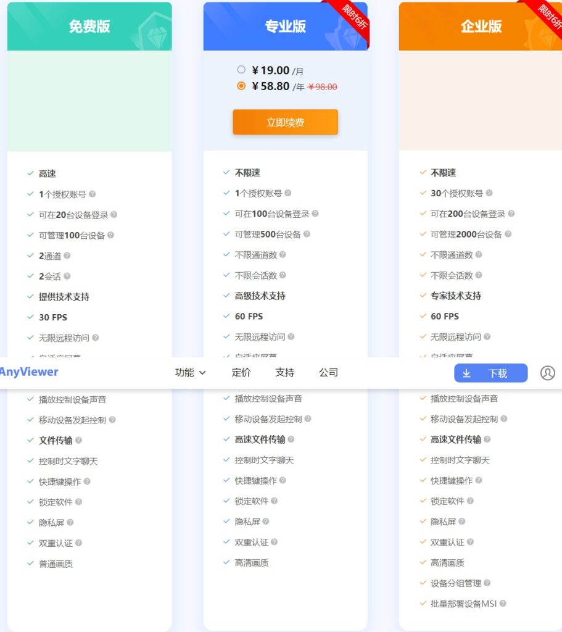
Task: Click help icon beside 可在200台设备登录
Action: pyautogui.click(x=511, y=213)
